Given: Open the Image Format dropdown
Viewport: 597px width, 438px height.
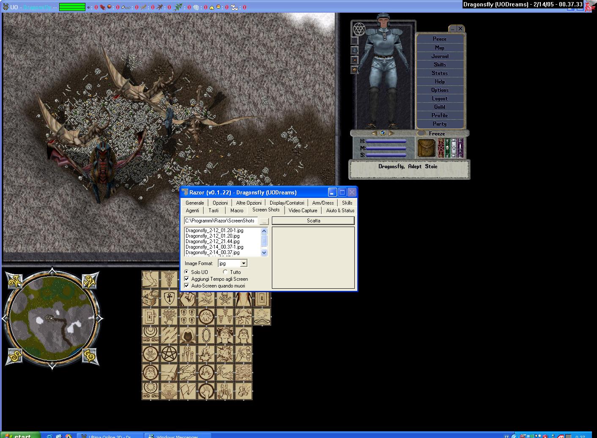Looking at the screenshot, I should click(x=244, y=263).
